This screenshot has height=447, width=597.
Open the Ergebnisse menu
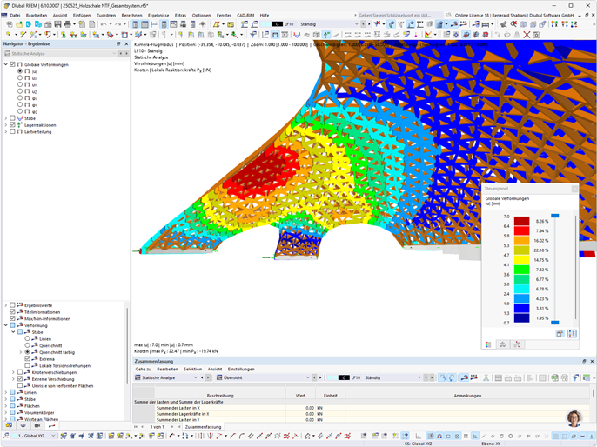(x=158, y=15)
